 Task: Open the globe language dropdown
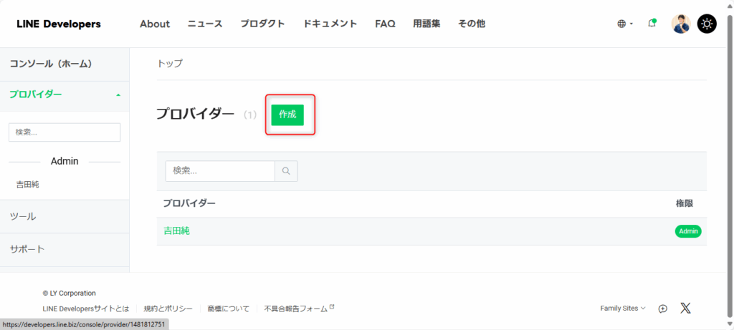pos(625,24)
